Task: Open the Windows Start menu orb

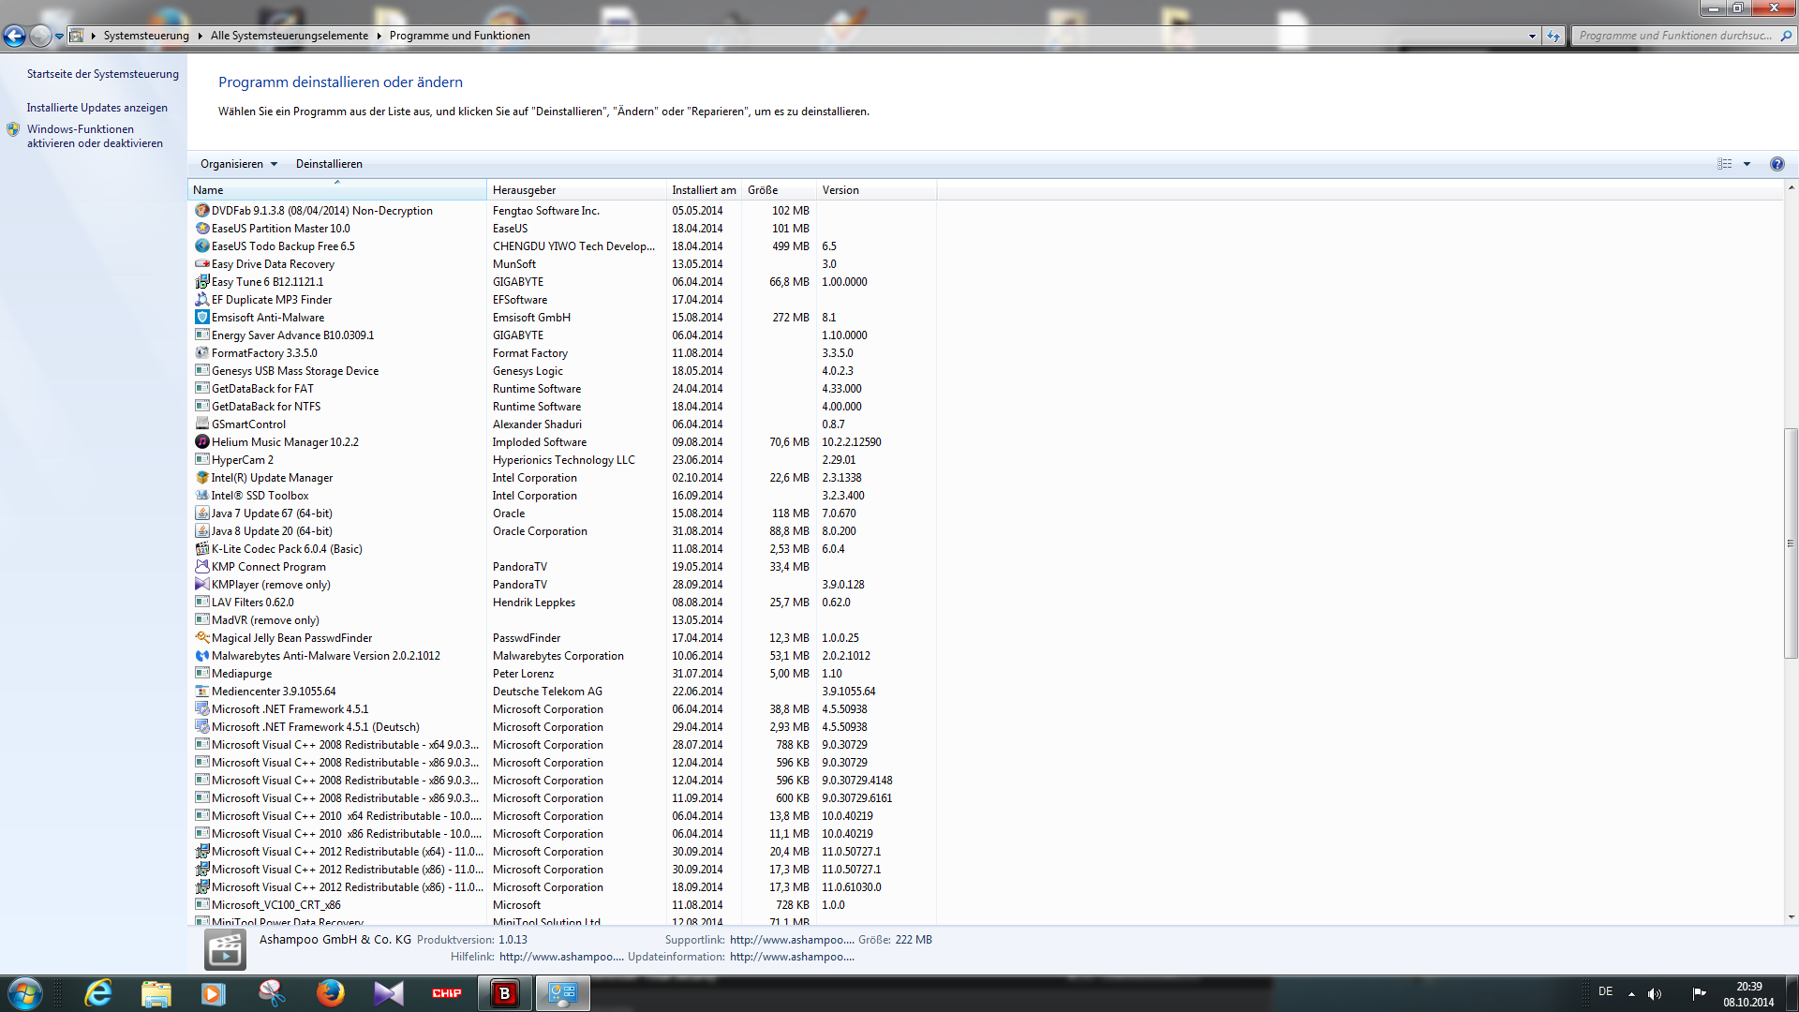Action: click(24, 993)
